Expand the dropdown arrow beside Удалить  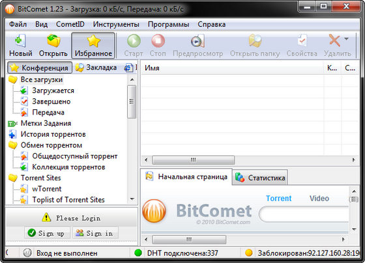(x=346, y=39)
